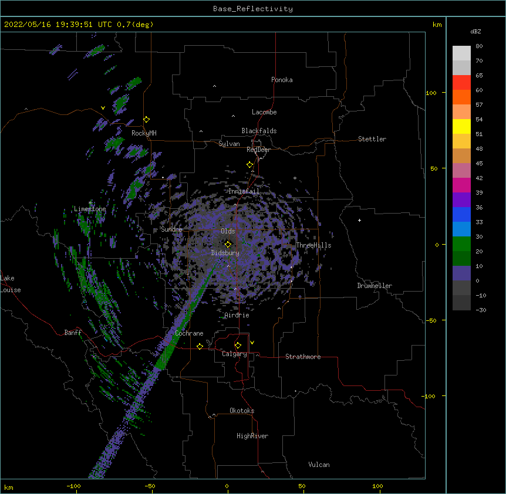Select the orange 57-60 dBZ legend swatch

click(x=461, y=97)
